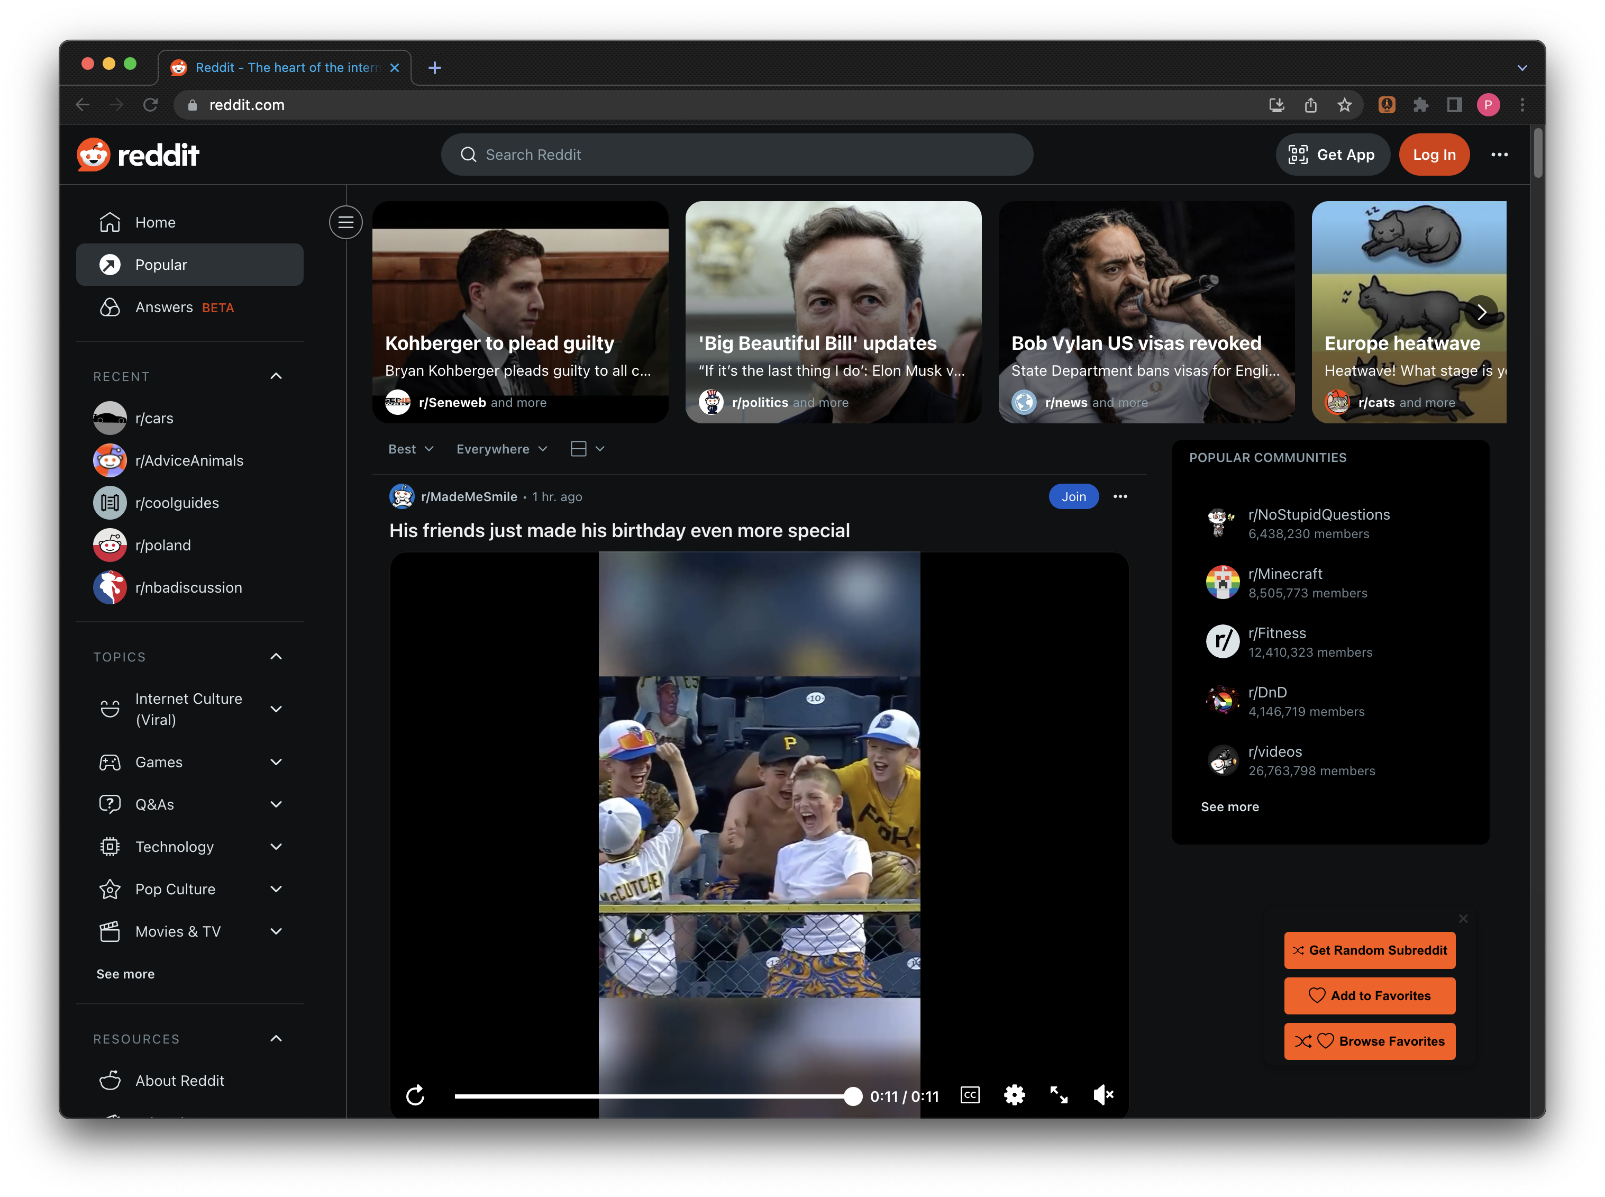Viewport: 1605px width, 1197px height.
Task: Open the birthday post title
Action: click(619, 530)
